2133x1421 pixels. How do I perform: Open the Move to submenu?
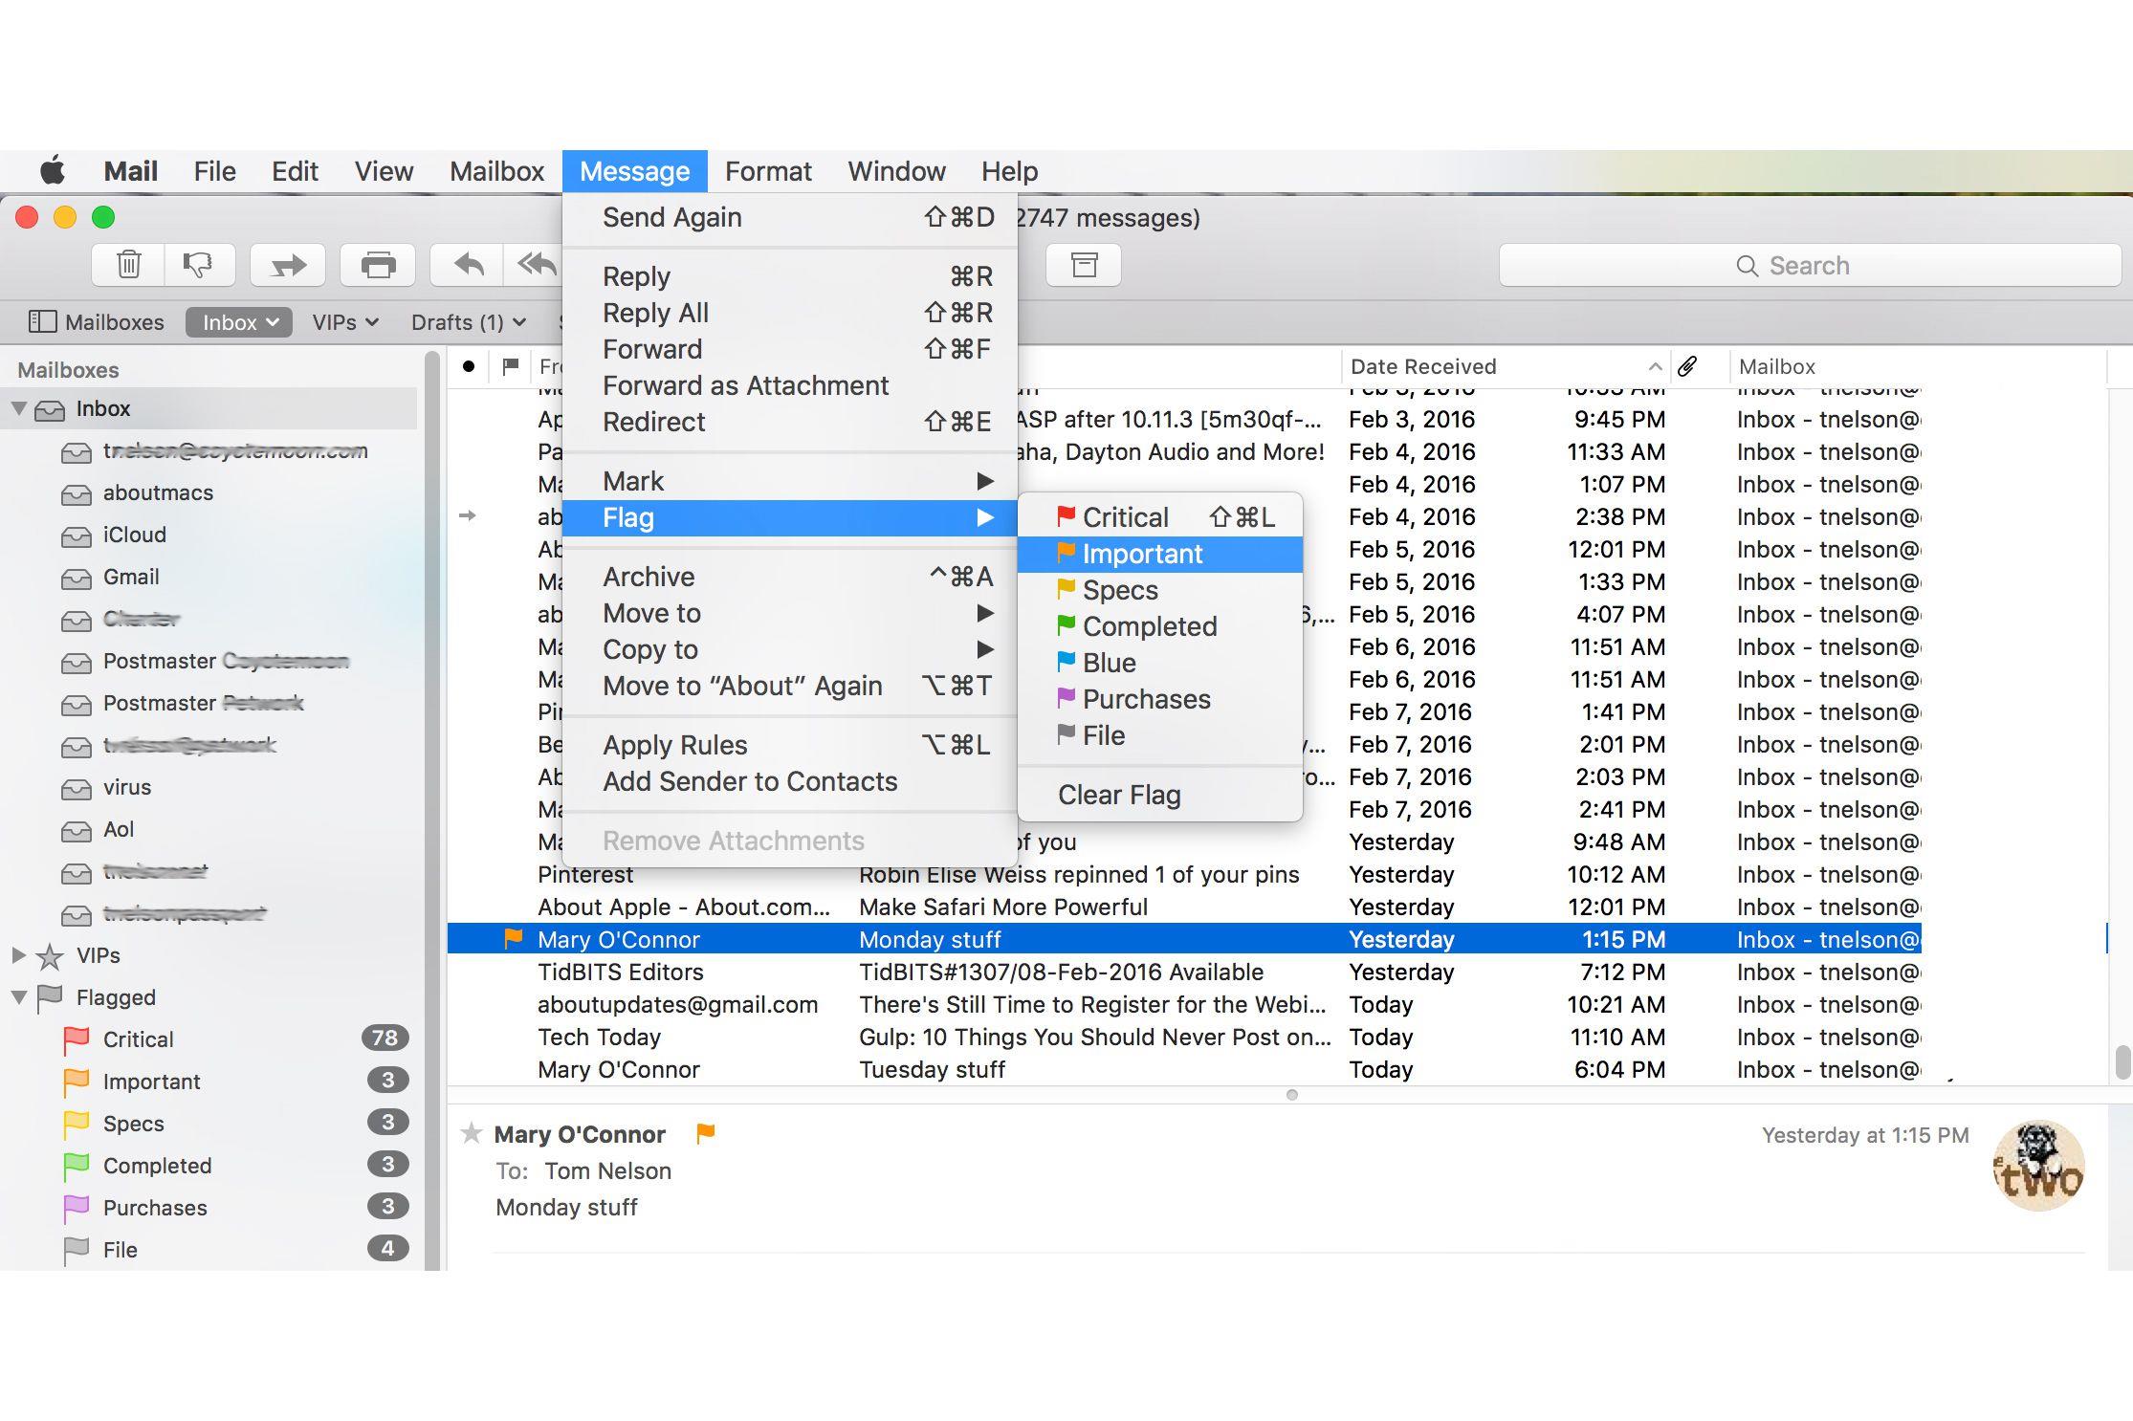point(789,613)
